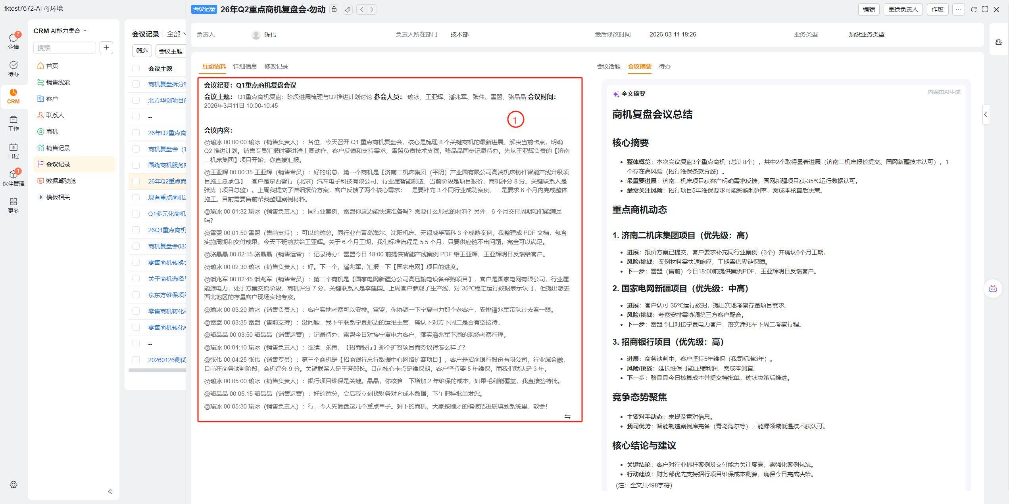The height and width of the screenshot is (504, 1009).
Task: Switch to the 会议话题 tab
Action: [608, 66]
